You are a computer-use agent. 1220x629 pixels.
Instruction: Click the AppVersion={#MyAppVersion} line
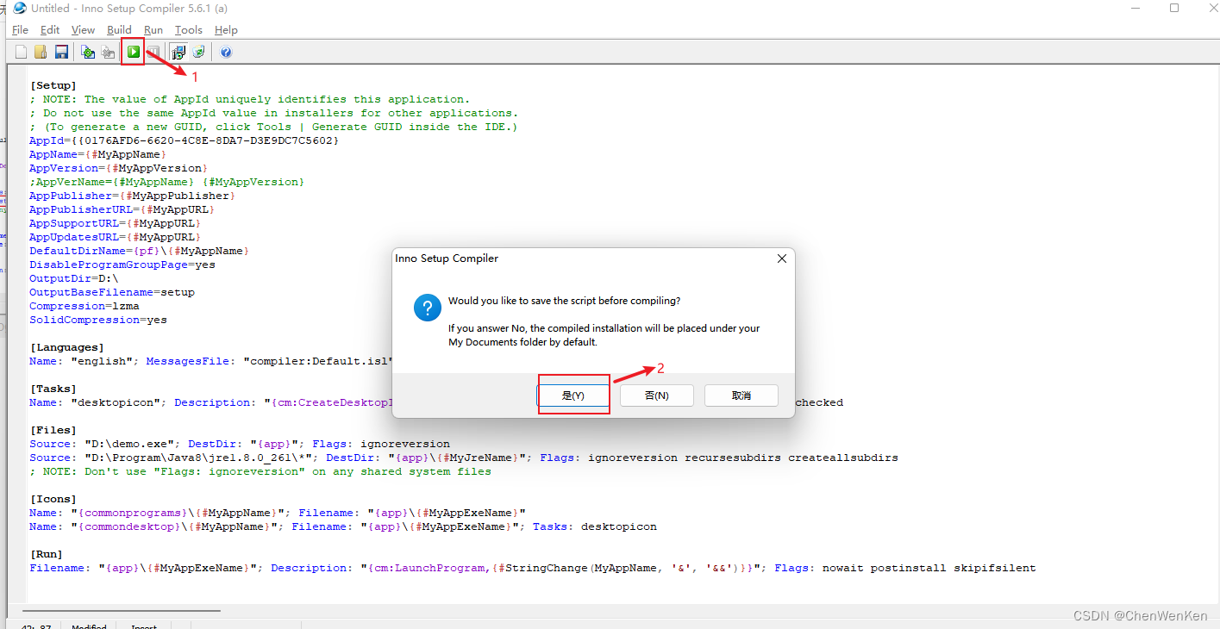(119, 168)
